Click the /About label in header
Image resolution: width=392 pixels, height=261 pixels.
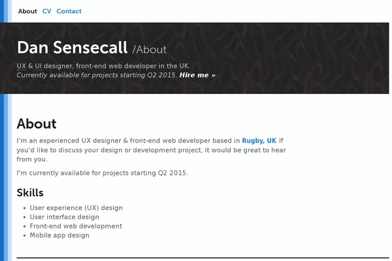point(149,49)
